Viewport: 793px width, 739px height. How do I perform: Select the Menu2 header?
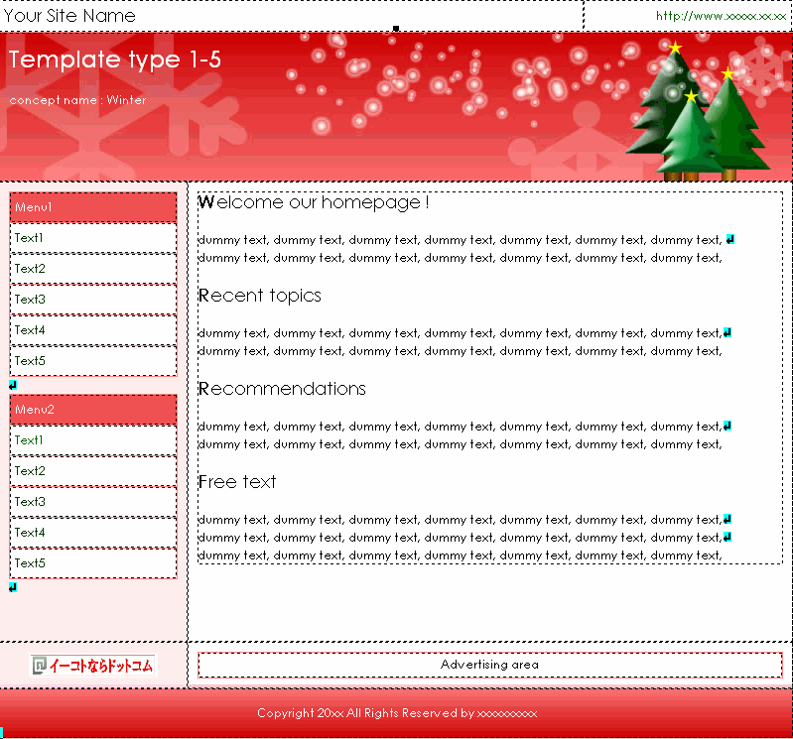(x=93, y=410)
